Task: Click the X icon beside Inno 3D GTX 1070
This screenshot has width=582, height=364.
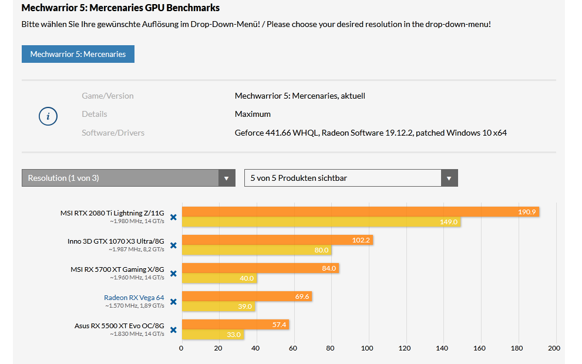Action: tap(173, 245)
